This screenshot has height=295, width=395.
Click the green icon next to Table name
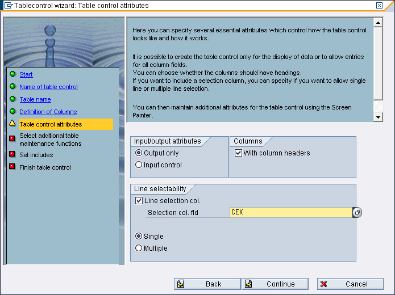[12, 99]
